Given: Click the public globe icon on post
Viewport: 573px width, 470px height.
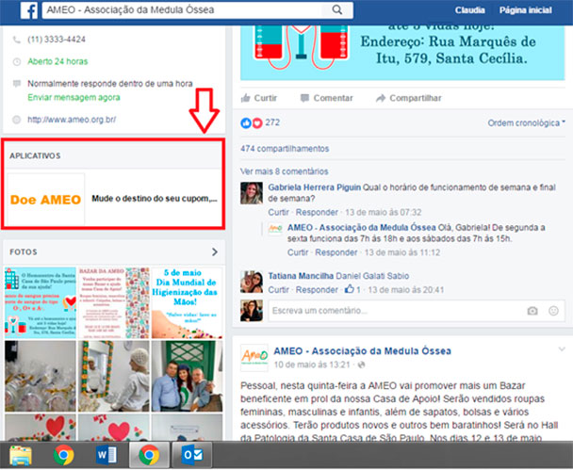Looking at the screenshot, I should coord(361,365).
